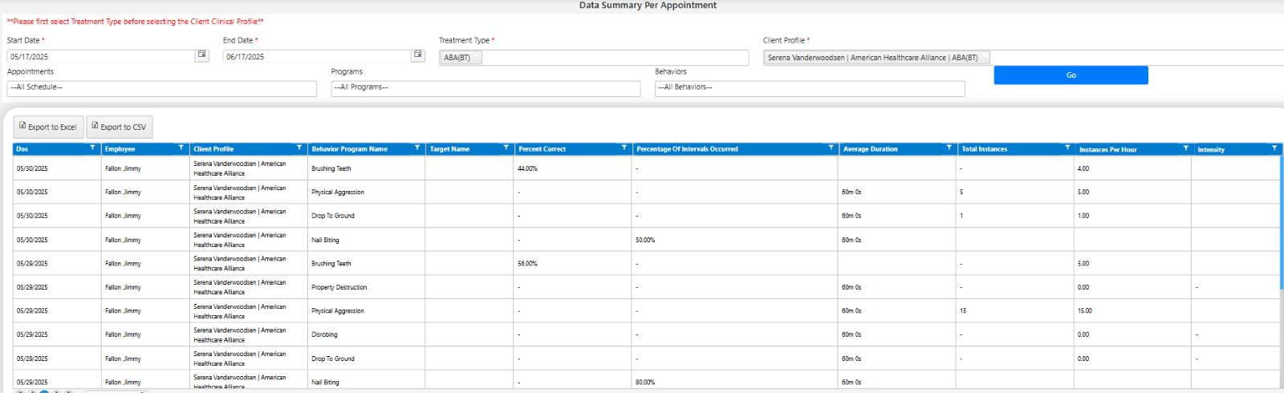Sort by the Instances Per Hour header

click(x=1108, y=149)
